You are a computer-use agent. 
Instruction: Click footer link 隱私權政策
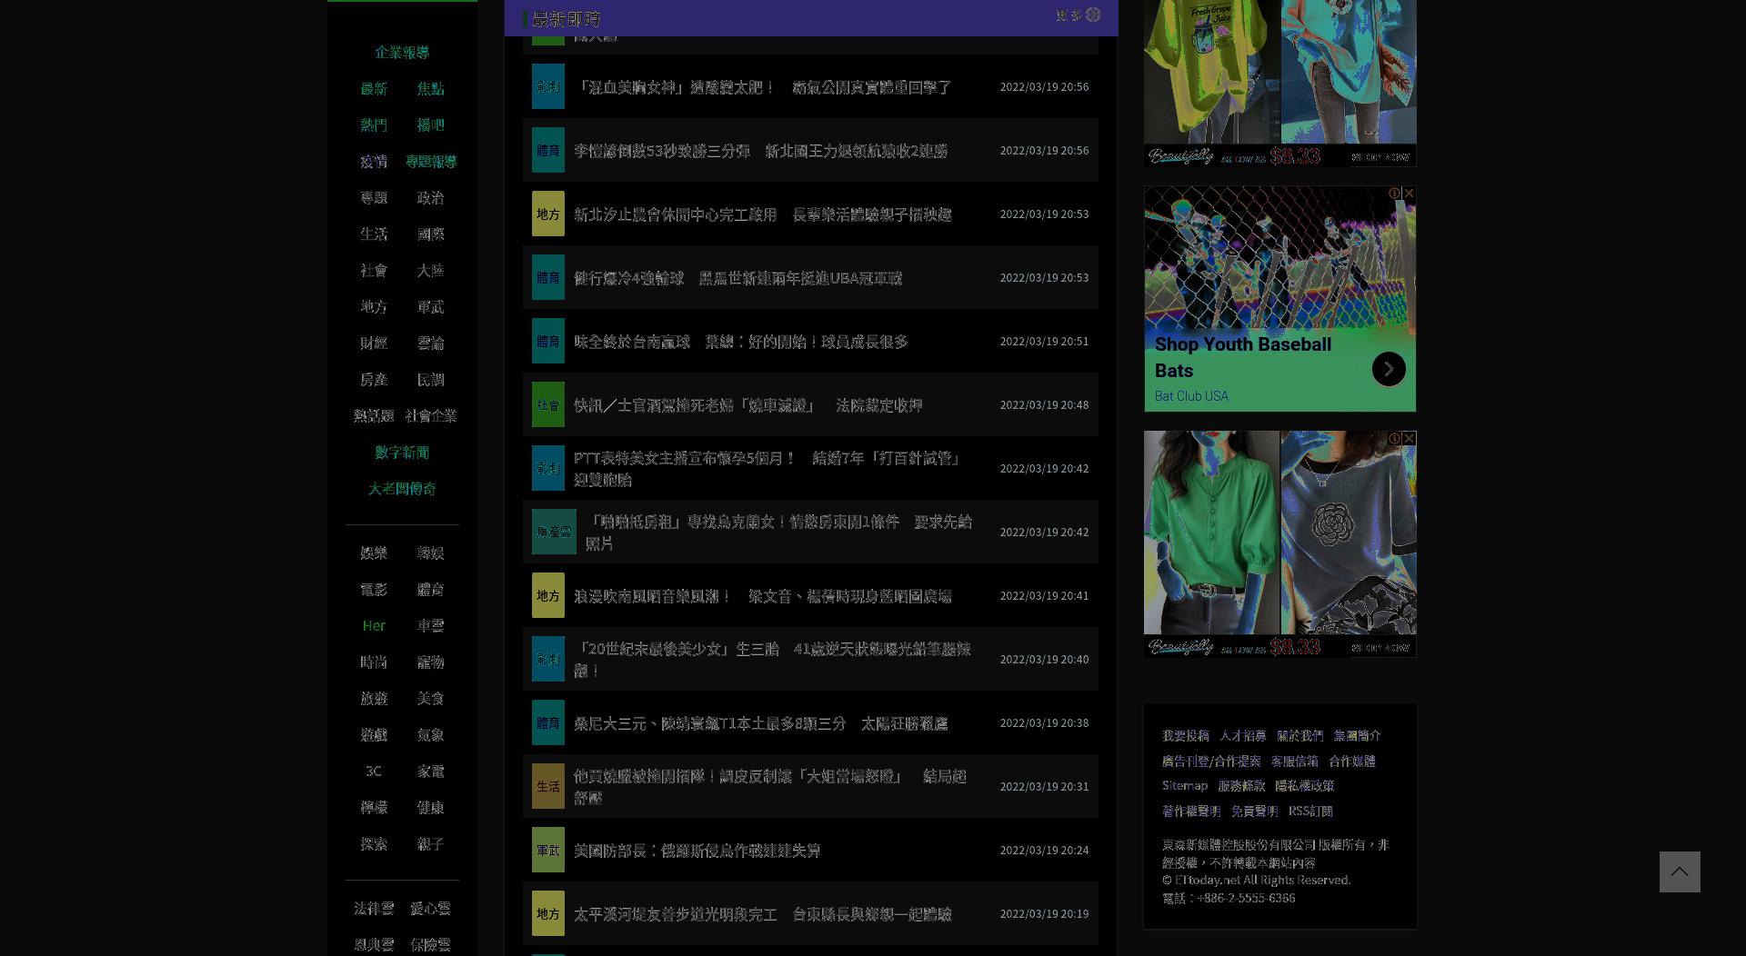pyautogui.click(x=1304, y=785)
